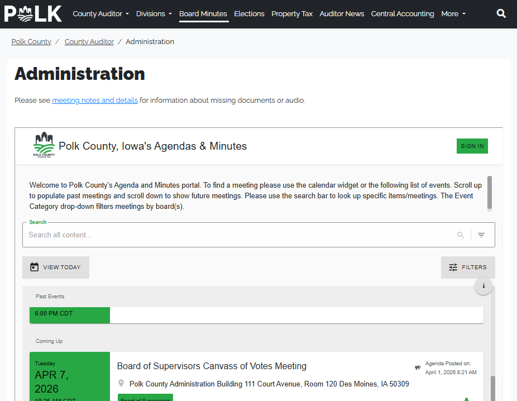Click the map pin location icon
Screen dimensions: 517x401
[x=121, y=384]
